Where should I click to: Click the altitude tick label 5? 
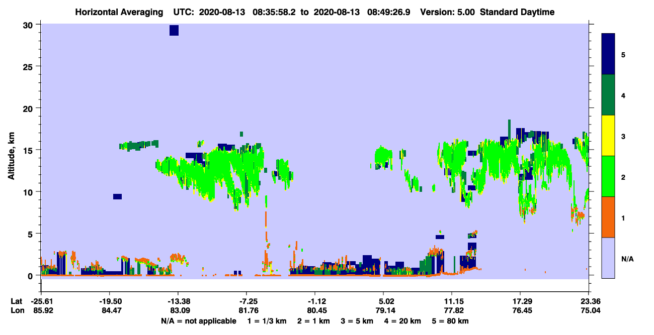tap(31, 234)
